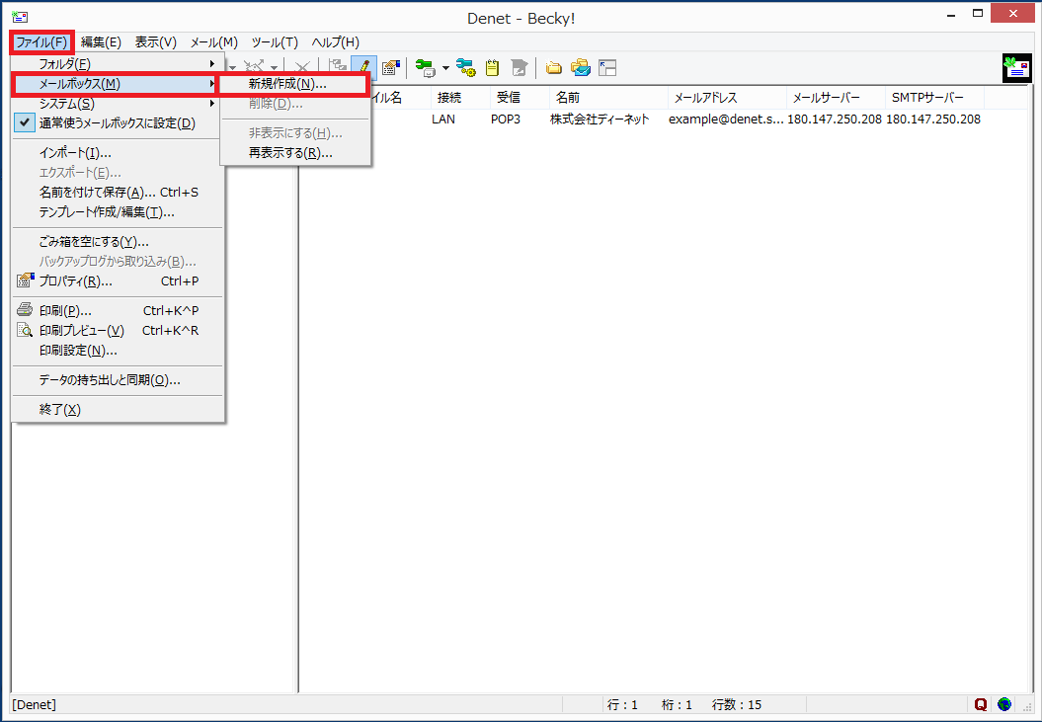Screen dimensions: 1042x722
Task: Select ごみ箱を空にする(Y)... menu entry
Action: (x=118, y=242)
